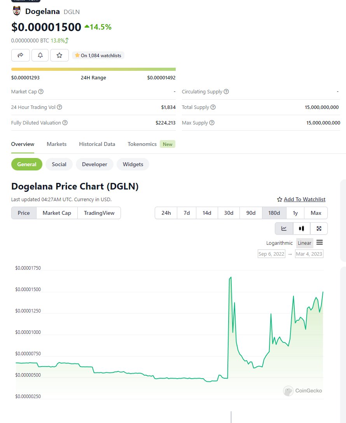Select the Social pill tab
Image resolution: width=346 pixels, height=423 pixels.
point(59,164)
